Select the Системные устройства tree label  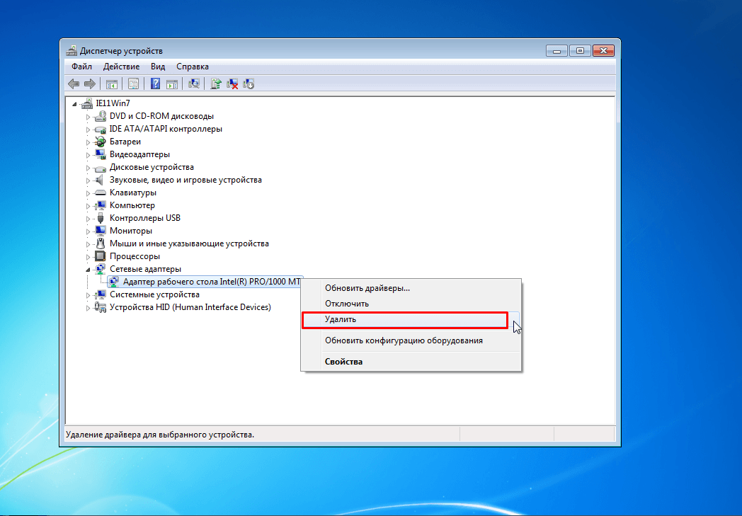[x=155, y=294]
